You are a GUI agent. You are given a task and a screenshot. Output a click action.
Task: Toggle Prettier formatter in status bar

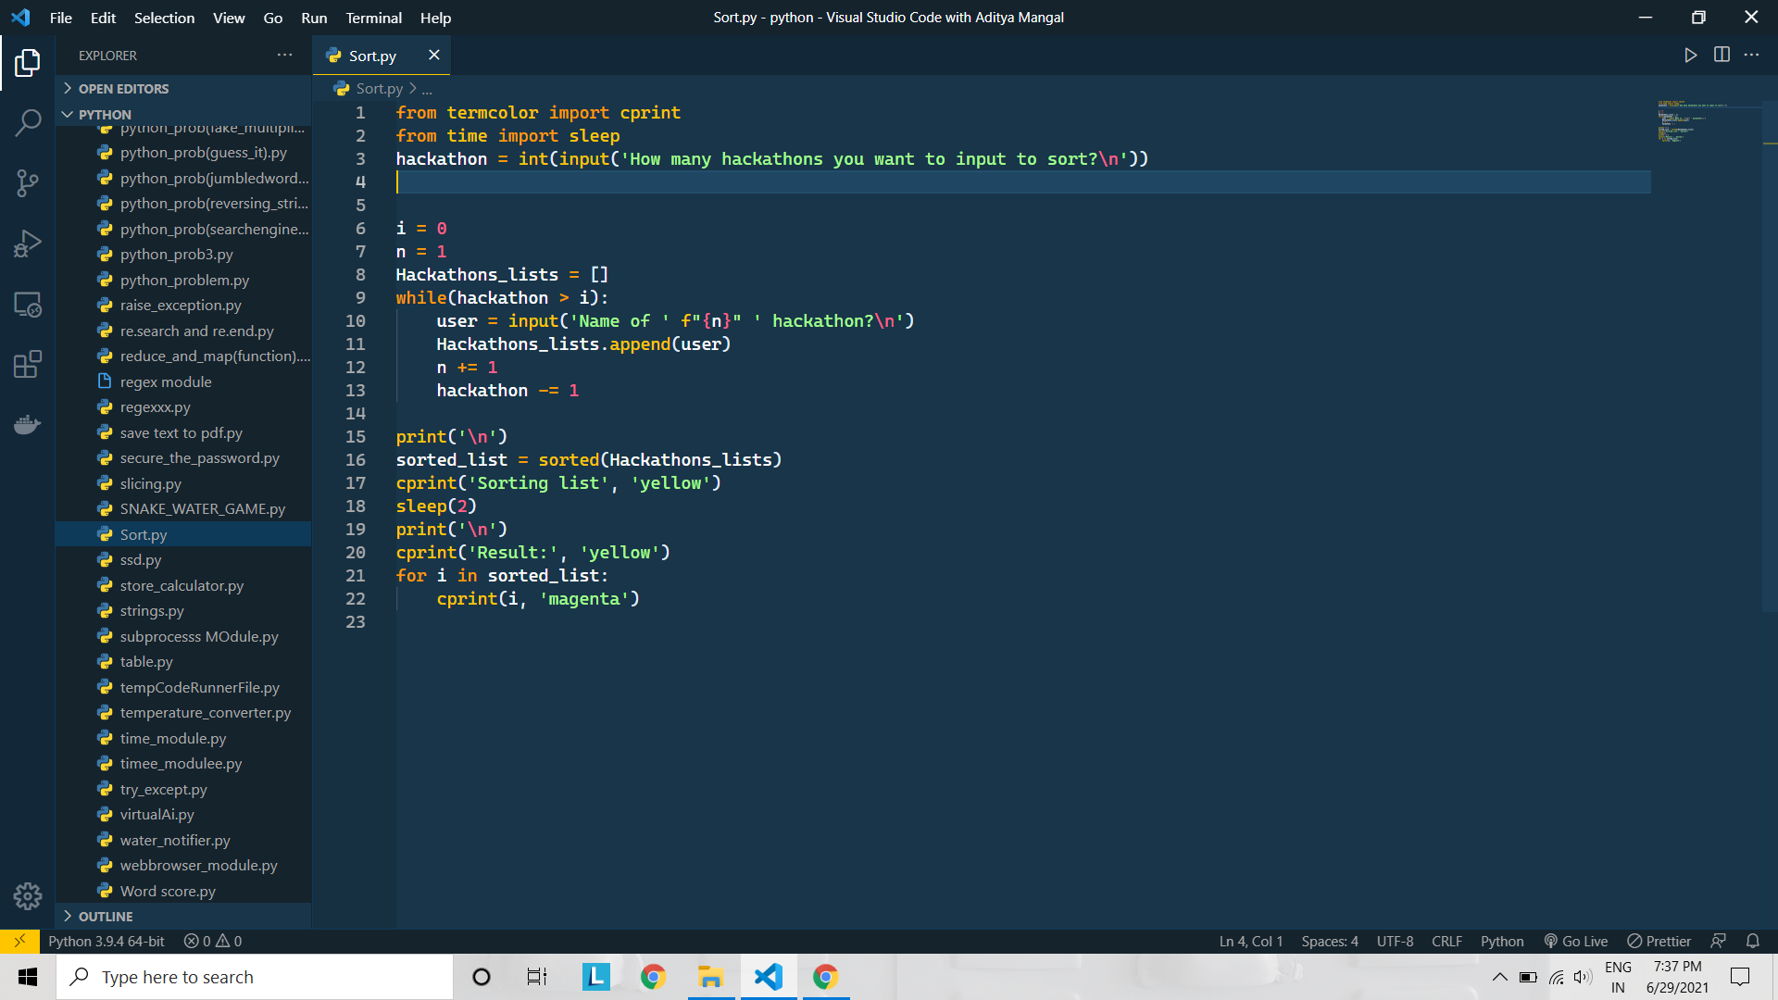click(1659, 941)
